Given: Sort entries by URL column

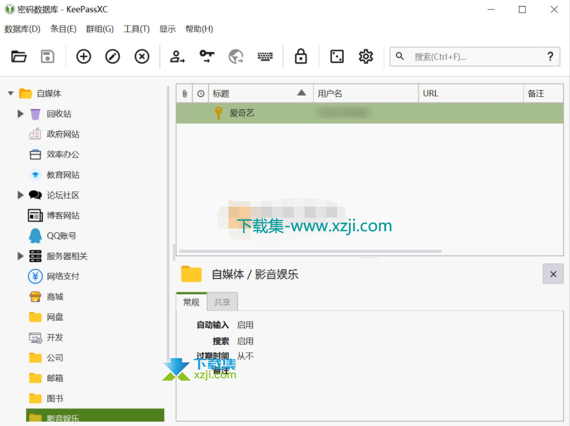Looking at the screenshot, I should (471, 94).
